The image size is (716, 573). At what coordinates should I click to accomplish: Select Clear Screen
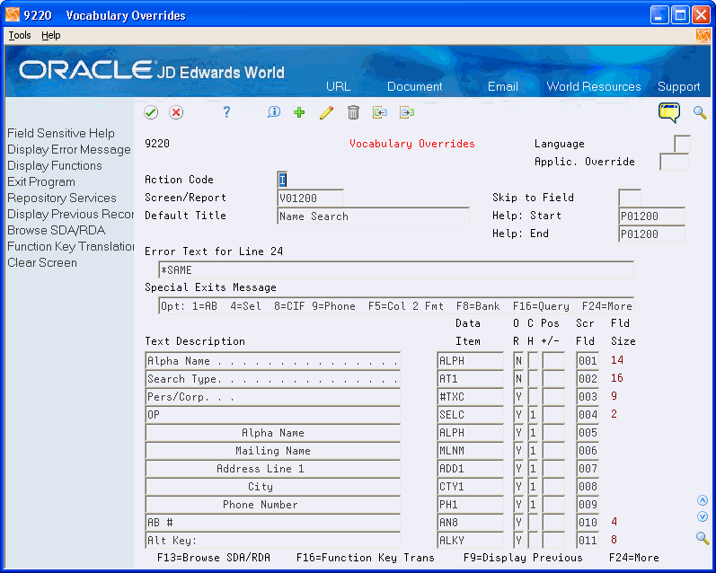42,262
